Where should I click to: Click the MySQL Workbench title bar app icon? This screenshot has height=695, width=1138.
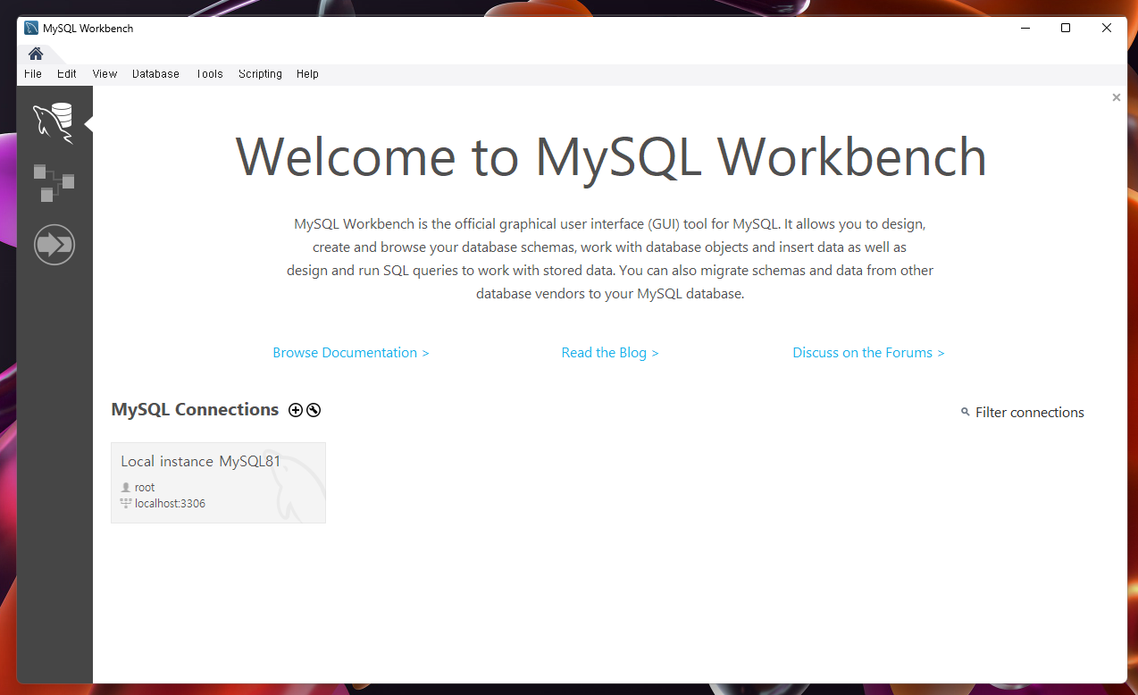[x=31, y=28]
